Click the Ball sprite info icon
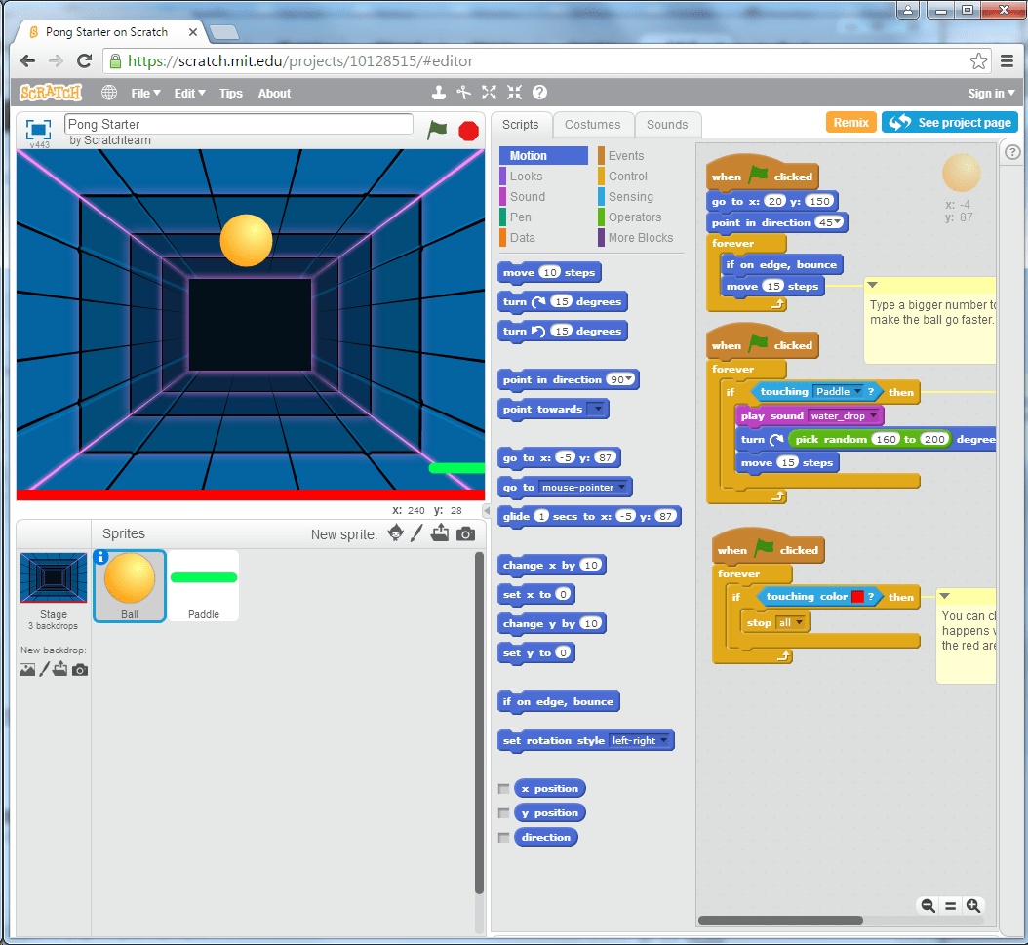 click(100, 557)
